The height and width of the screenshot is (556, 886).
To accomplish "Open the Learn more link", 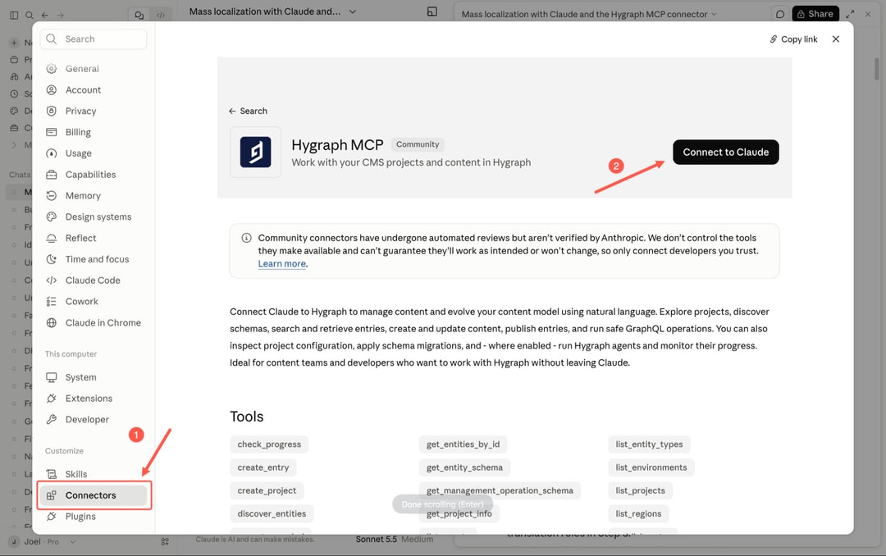I will point(282,264).
